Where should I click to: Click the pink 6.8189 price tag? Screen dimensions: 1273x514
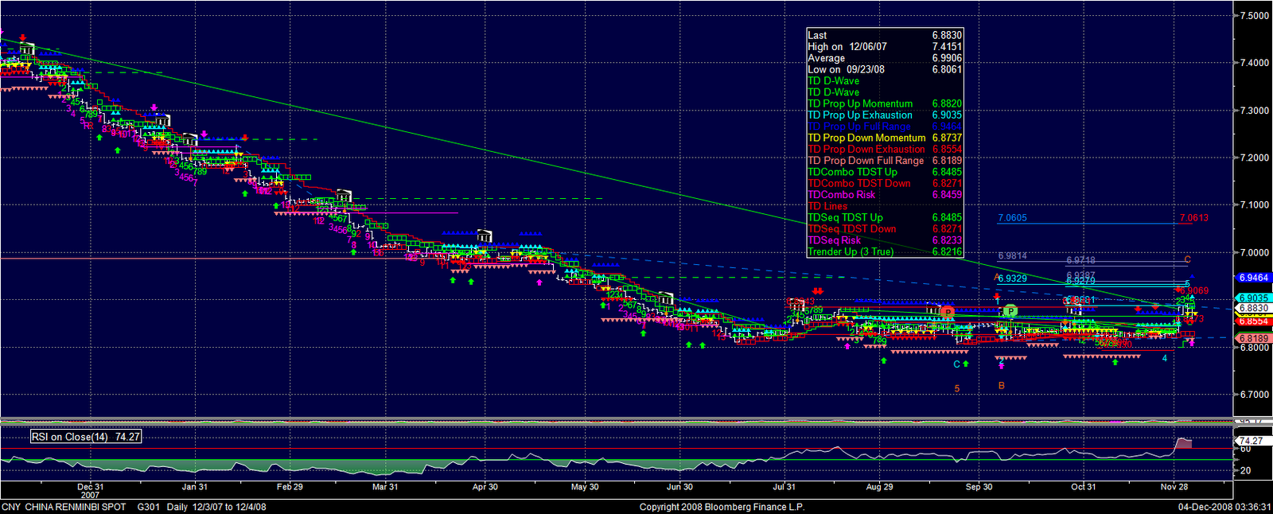coord(1254,338)
